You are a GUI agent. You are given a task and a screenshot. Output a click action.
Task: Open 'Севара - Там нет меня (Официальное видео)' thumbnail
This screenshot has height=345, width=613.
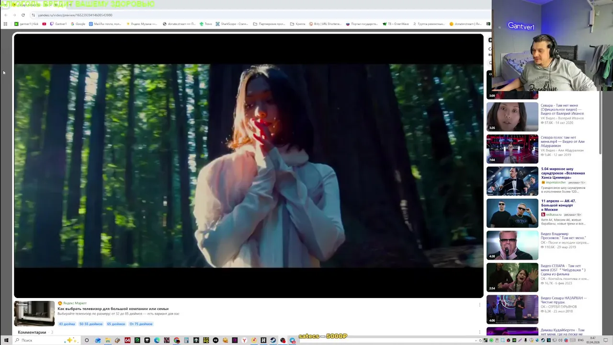[x=512, y=116]
